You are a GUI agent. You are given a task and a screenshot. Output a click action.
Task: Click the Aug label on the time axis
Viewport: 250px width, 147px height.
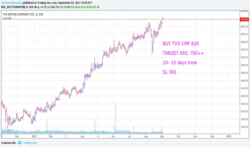coord(146,136)
